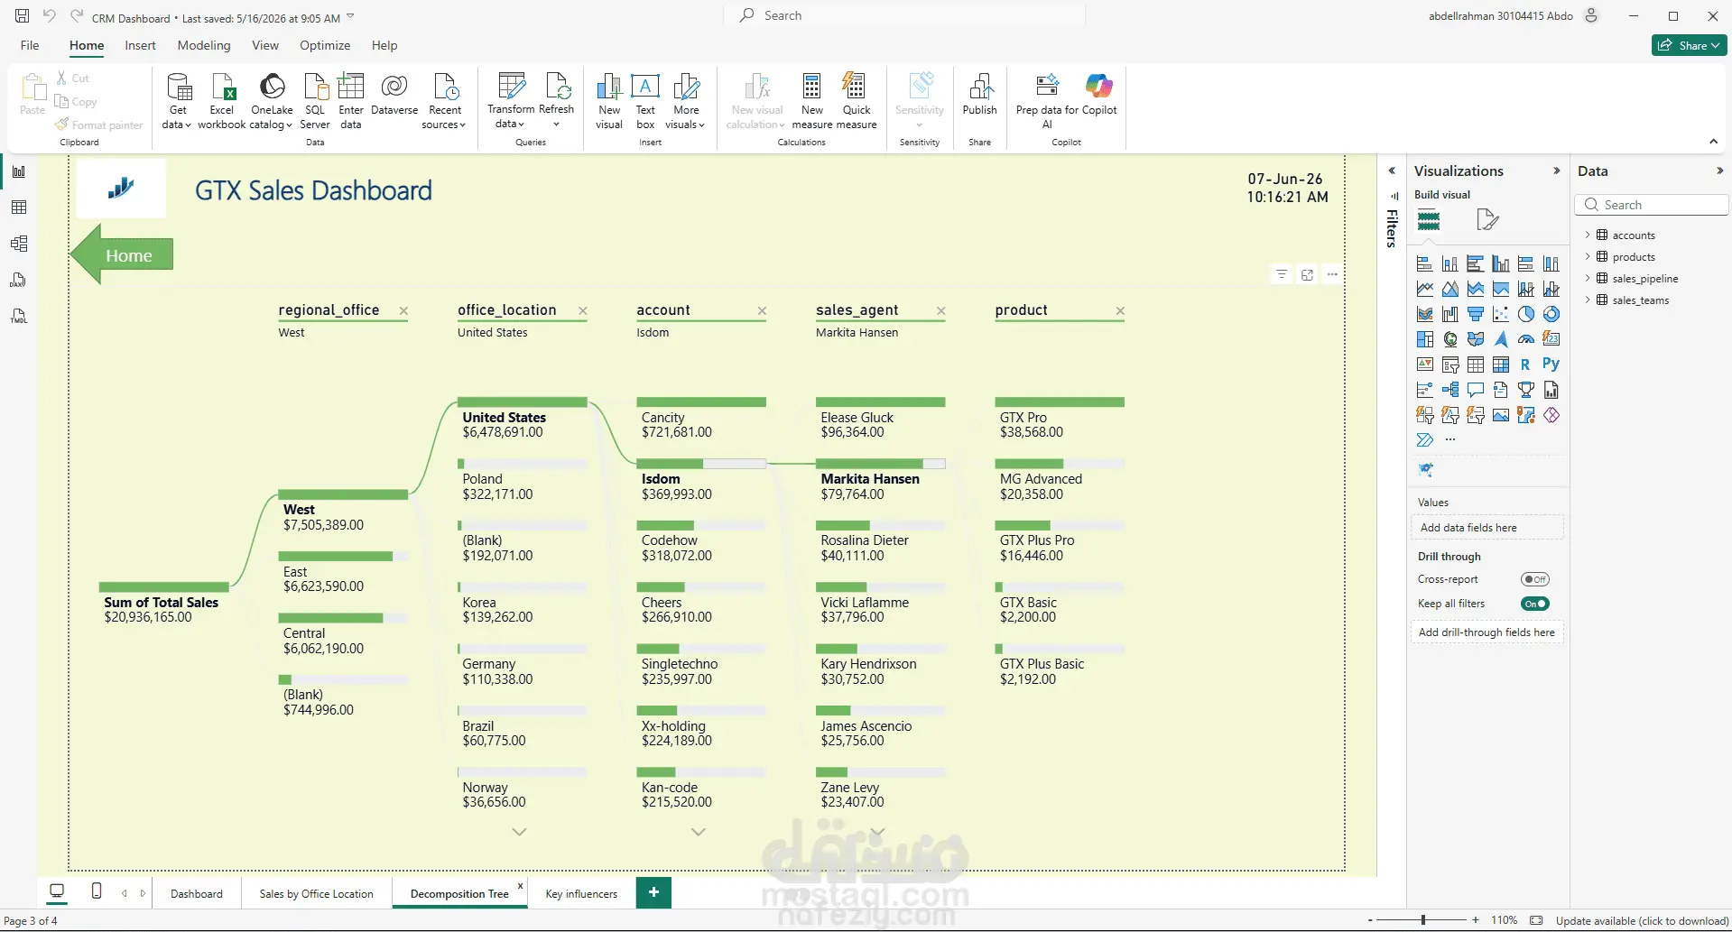Insert a Text box
Image resolution: width=1732 pixels, height=932 pixels.
click(x=645, y=100)
